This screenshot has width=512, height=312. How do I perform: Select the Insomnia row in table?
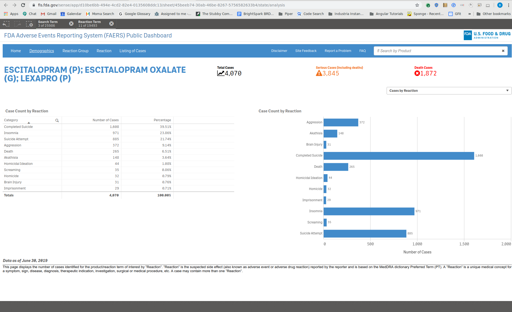click(x=11, y=133)
